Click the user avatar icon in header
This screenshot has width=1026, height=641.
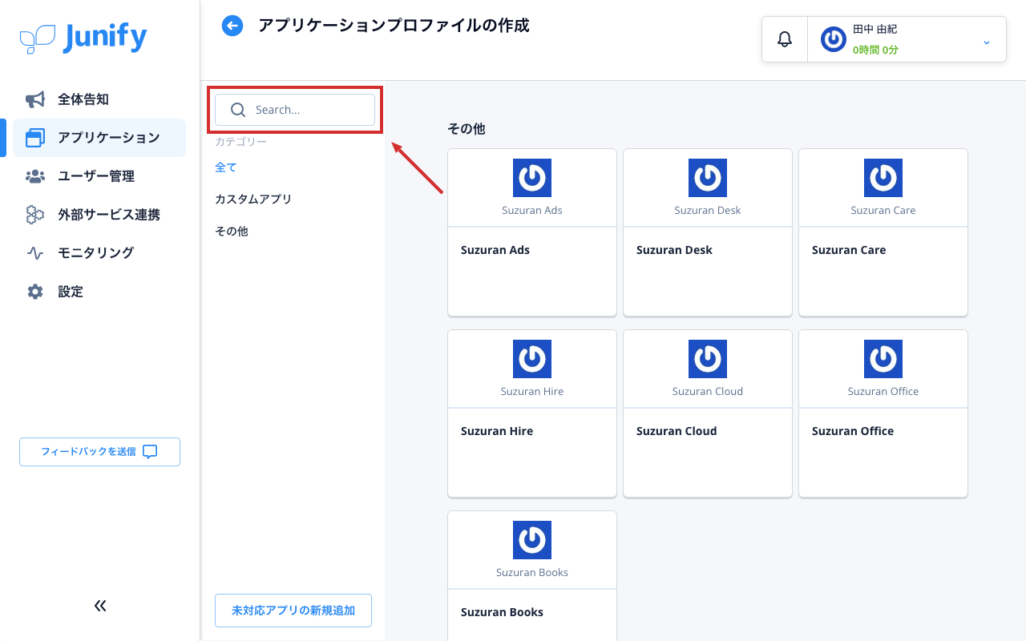point(834,39)
